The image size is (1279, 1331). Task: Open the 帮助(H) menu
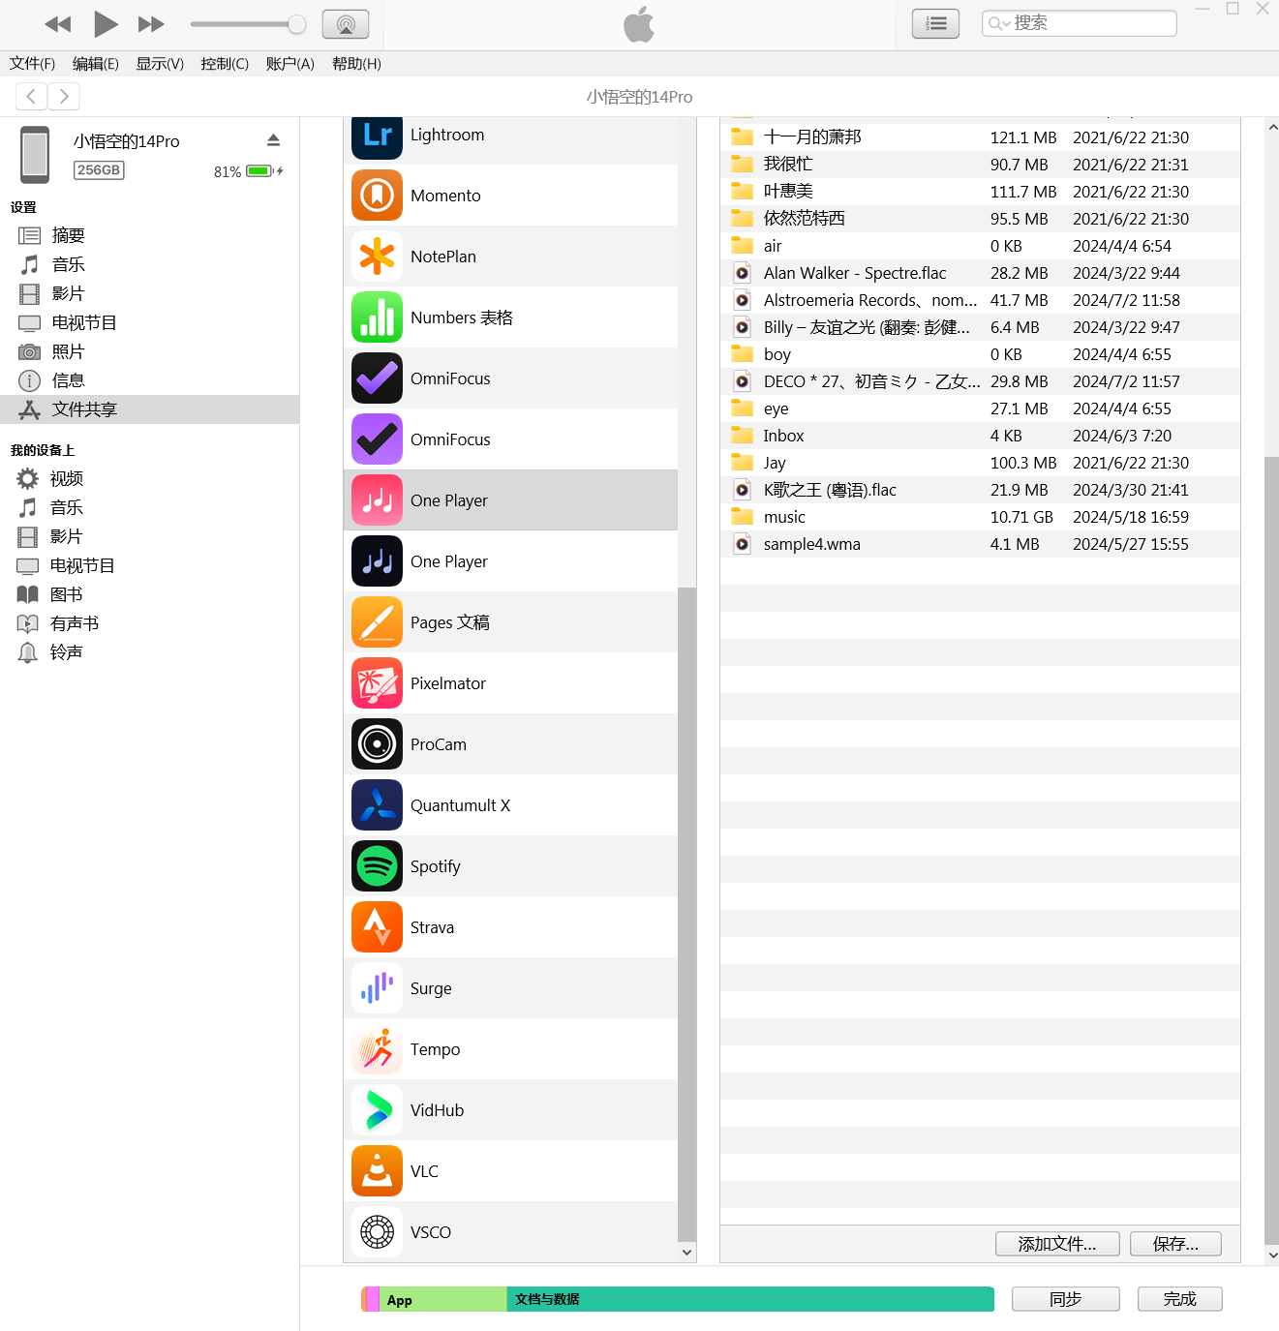pos(355,63)
